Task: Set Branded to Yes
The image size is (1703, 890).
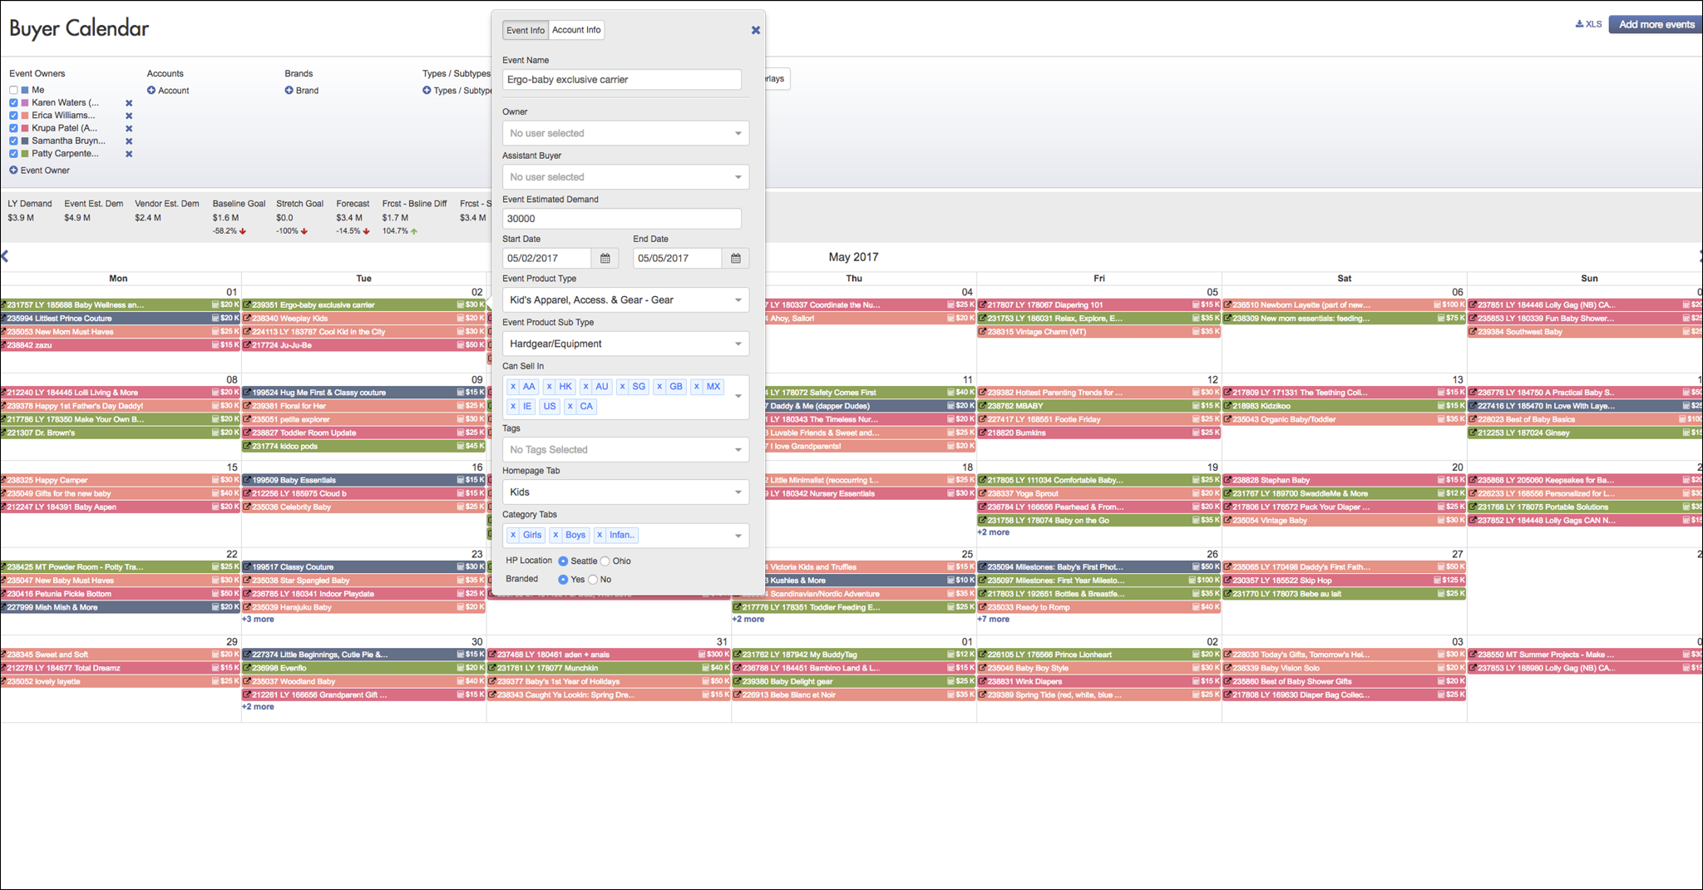Action: [x=563, y=580]
